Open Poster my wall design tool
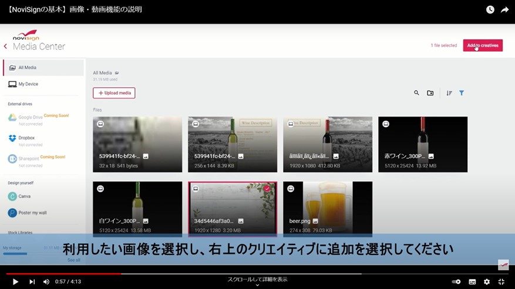The image size is (515, 289). [x=27, y=213]
